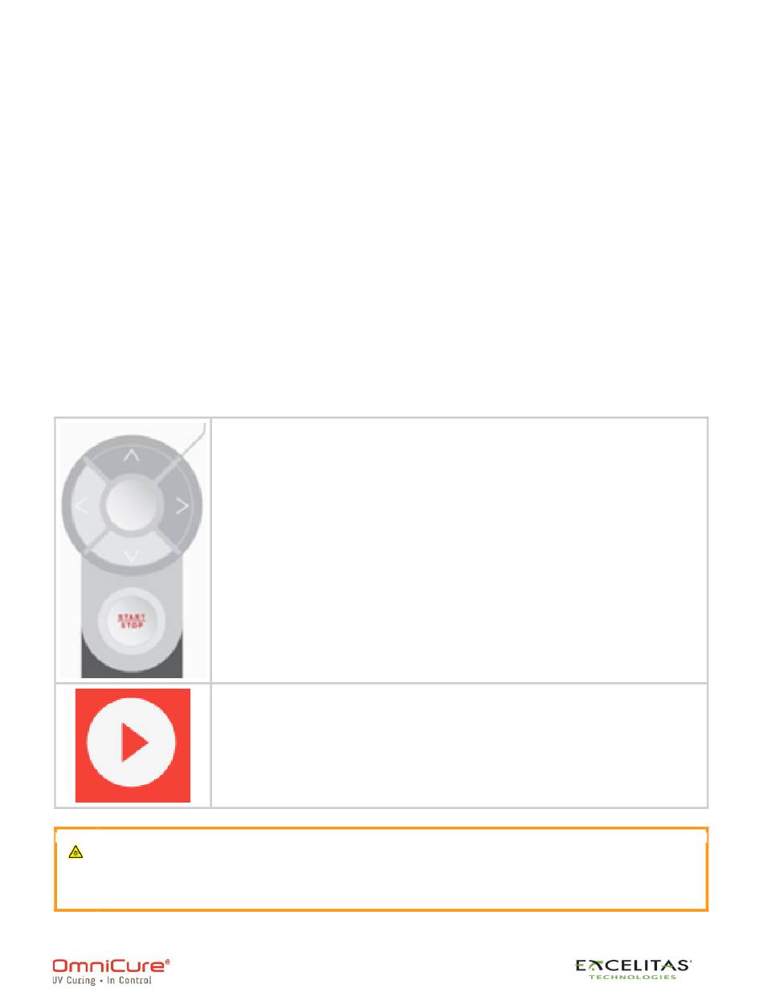This screenshot has height=996, width=763.
Task: Click the UV Curing In Control tagline
Action: (x=103, y=980)
